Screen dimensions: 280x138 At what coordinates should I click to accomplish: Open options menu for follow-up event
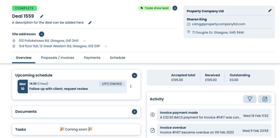click(x=131, y=87)
